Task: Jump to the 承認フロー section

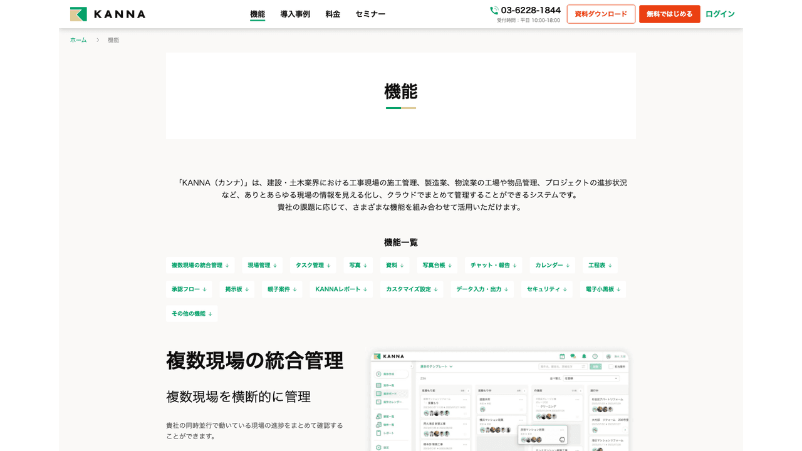Action: pos(189,289)
